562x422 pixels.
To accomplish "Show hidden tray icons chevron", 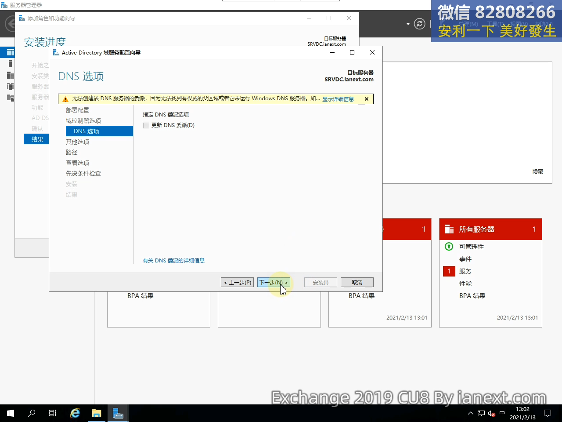I will coord(471,413).
